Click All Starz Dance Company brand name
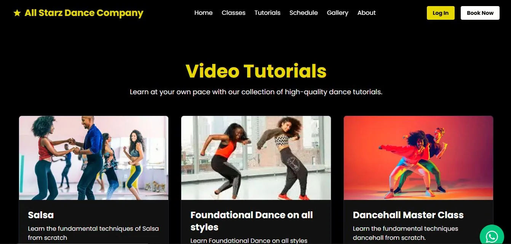Viewport: 511px width, 244px height. 84,13
